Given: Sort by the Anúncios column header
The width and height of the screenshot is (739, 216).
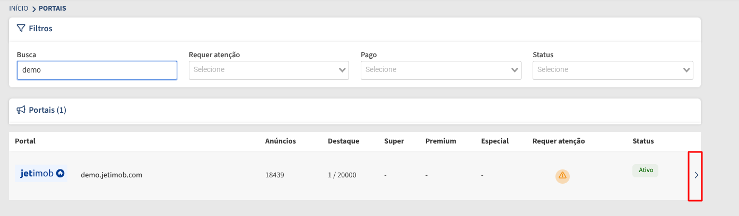Looking at the screenshot, I should 281,141.
